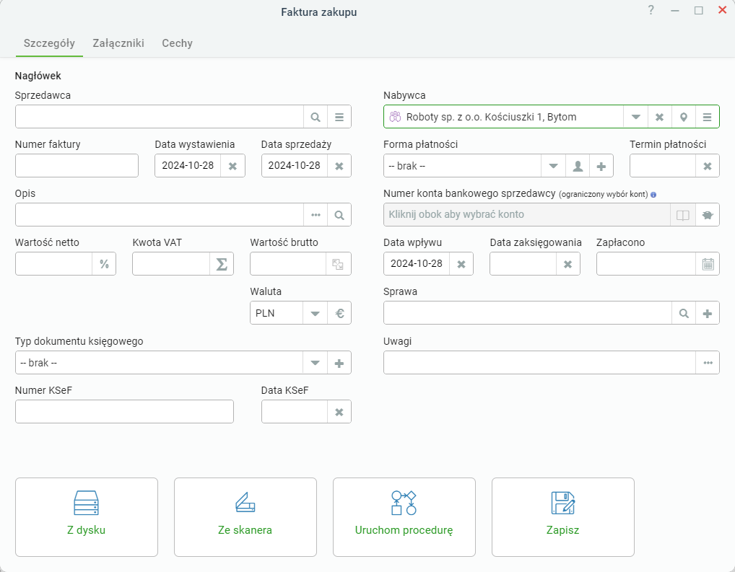The image size is (735, 572).
Task: Click the percent icon in Wartość netto
Action: pyautogui.click(x=104, y=264)
